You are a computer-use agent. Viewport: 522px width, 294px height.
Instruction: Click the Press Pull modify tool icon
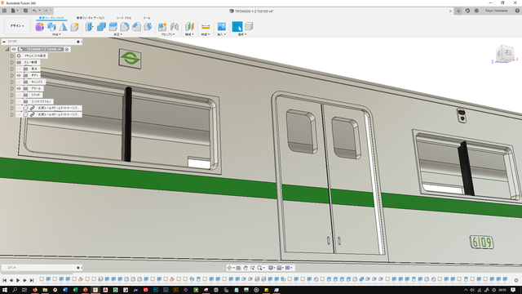point(89,27)
